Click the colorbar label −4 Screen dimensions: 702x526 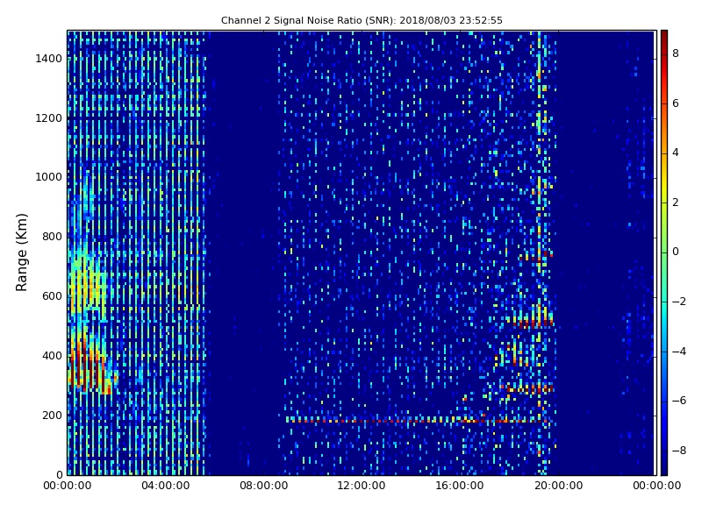pos(679,352)
